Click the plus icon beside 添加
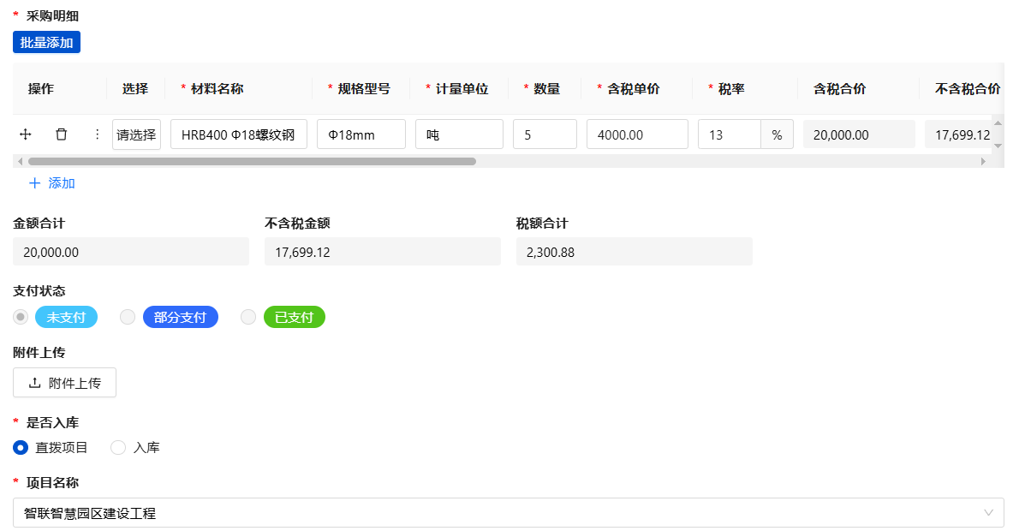Image resolution: width=1019 pixels, height=531 pixels. click(x=34, y=183)
